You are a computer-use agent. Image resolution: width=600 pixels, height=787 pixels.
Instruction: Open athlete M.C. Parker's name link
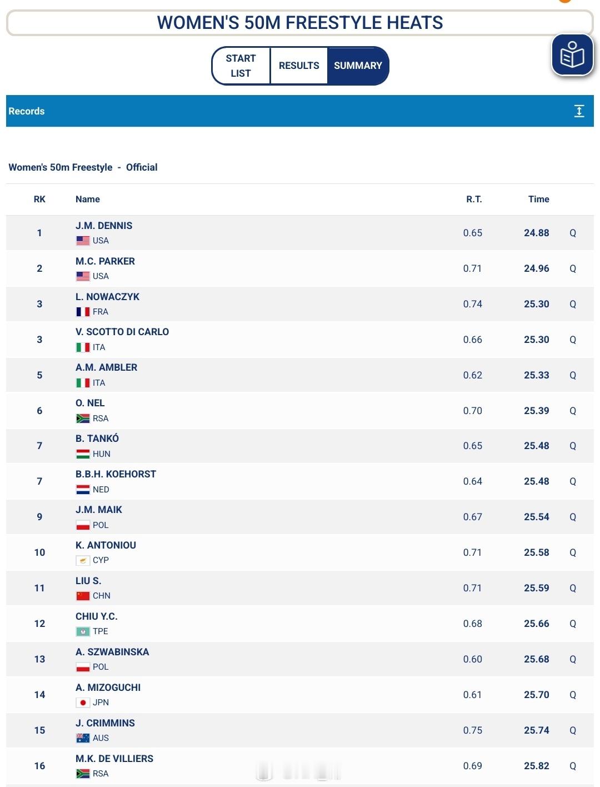(105, 261)
